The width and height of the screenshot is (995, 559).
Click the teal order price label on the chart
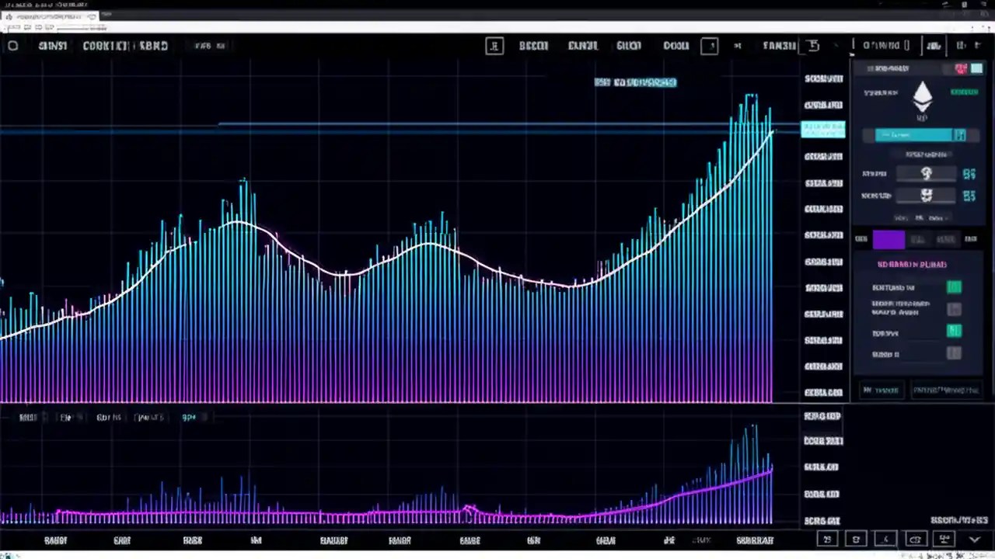tap(823, 130)
